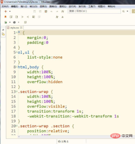Viewport: 135px width, 144px height.
Task: Click 'position:relative;' on line 21
Action: (48, 131)
